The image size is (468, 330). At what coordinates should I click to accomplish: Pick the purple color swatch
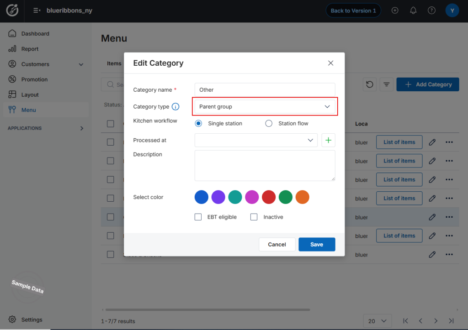pos(218,197)
